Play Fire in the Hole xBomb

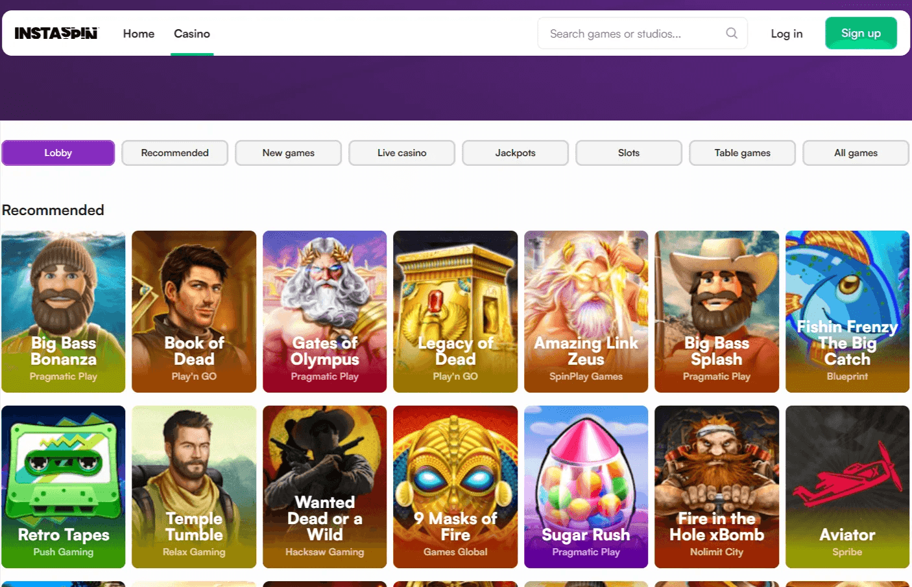pos(716,487)
